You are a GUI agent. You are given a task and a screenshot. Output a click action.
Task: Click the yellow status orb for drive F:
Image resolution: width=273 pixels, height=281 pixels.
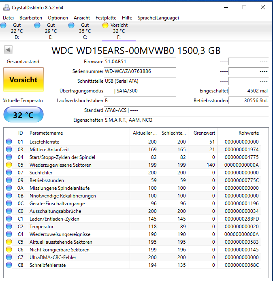point(105,25)
